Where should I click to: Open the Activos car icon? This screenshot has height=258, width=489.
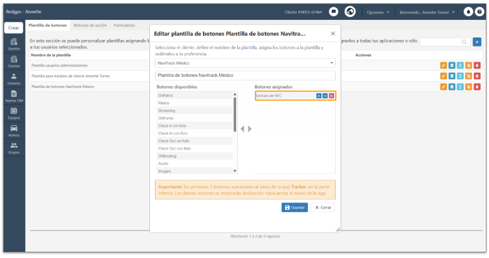pyautogui.click(x=14, y=131)
